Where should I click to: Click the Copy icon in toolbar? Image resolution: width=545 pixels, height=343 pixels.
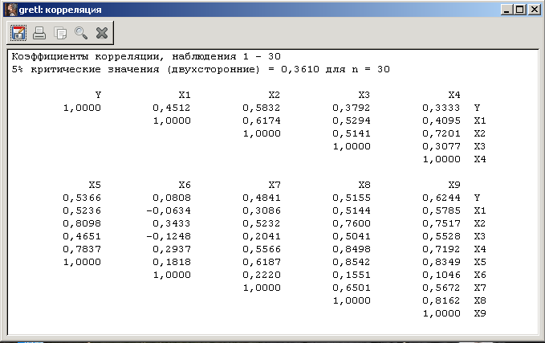(x=60, y=34)
